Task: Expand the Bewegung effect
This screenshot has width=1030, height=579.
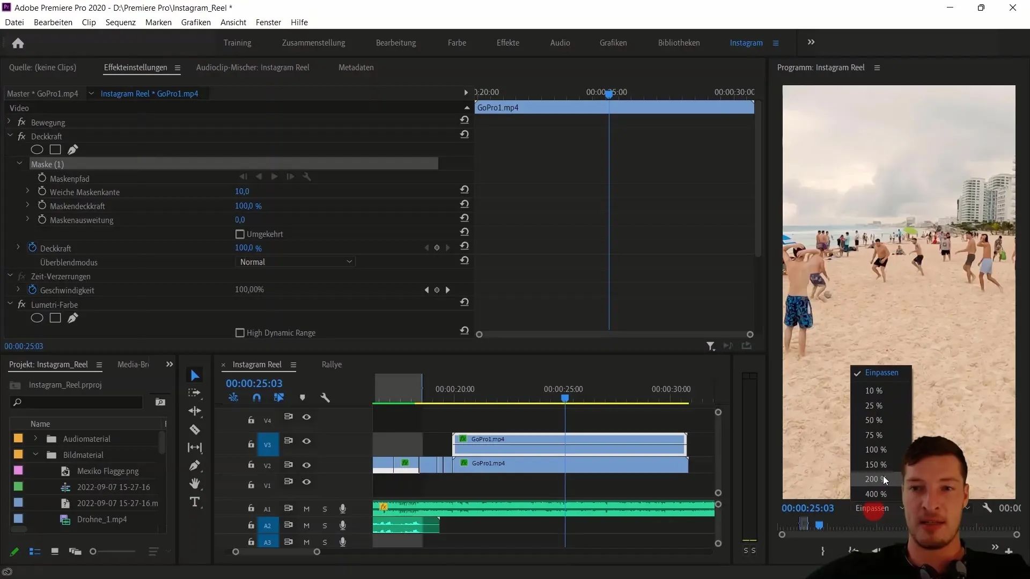Action: tap(9, 122)
